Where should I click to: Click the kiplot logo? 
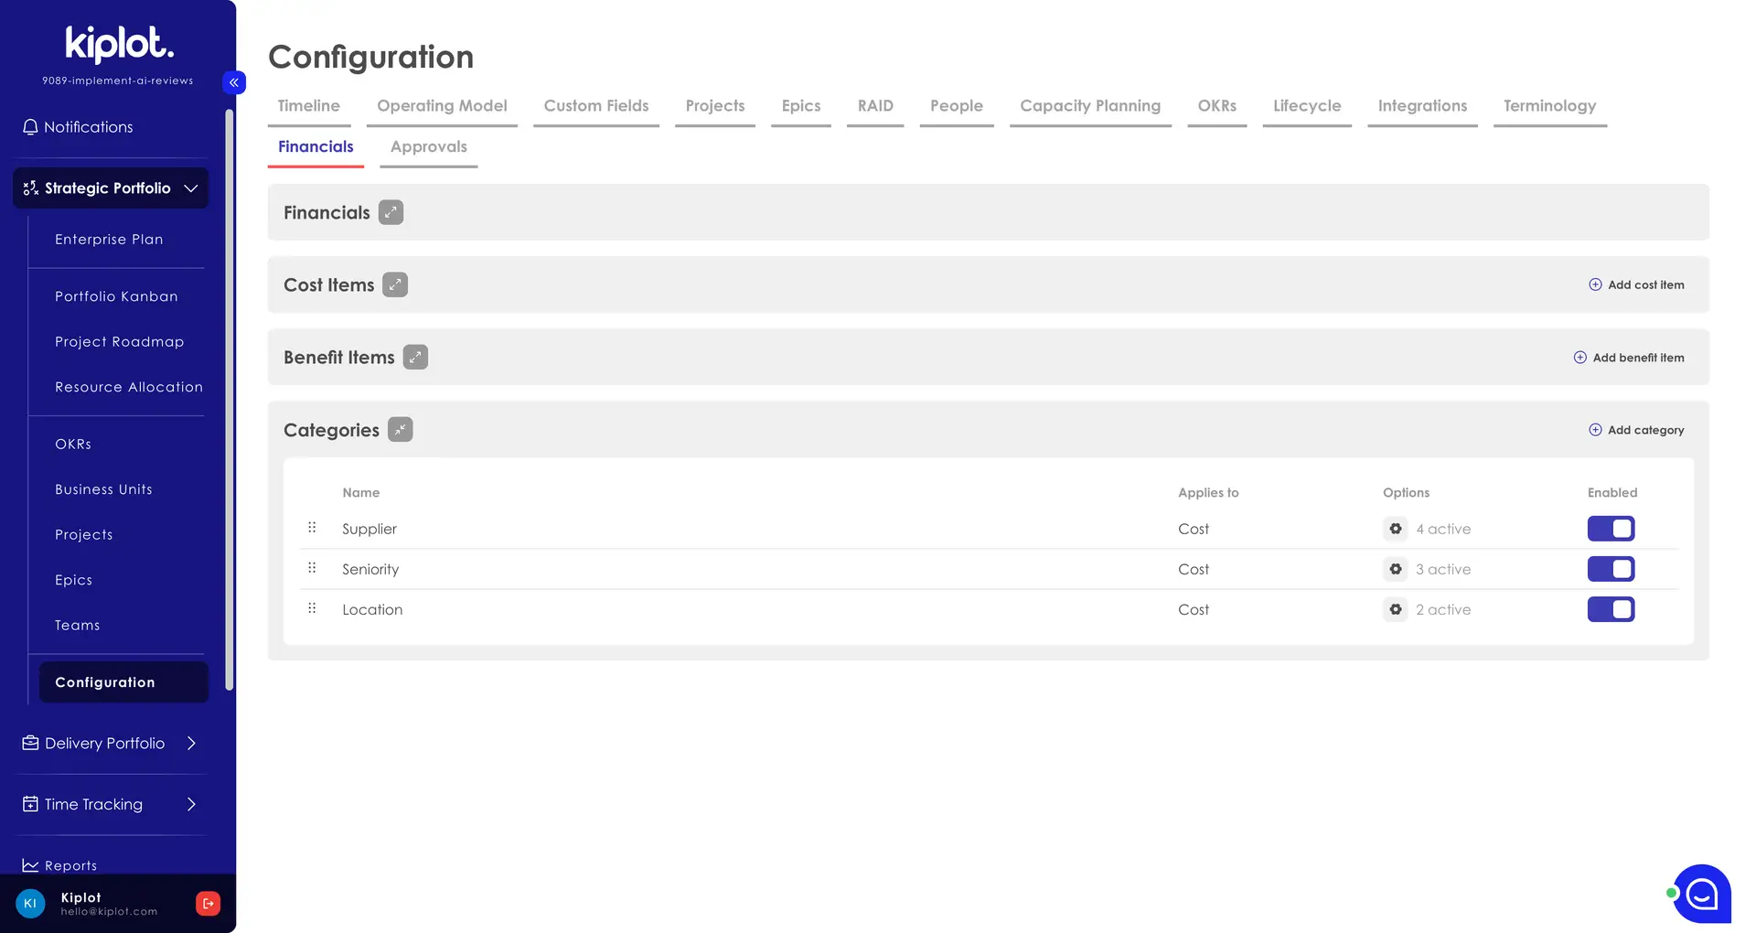pyautogui.click(x=119, y=43)
